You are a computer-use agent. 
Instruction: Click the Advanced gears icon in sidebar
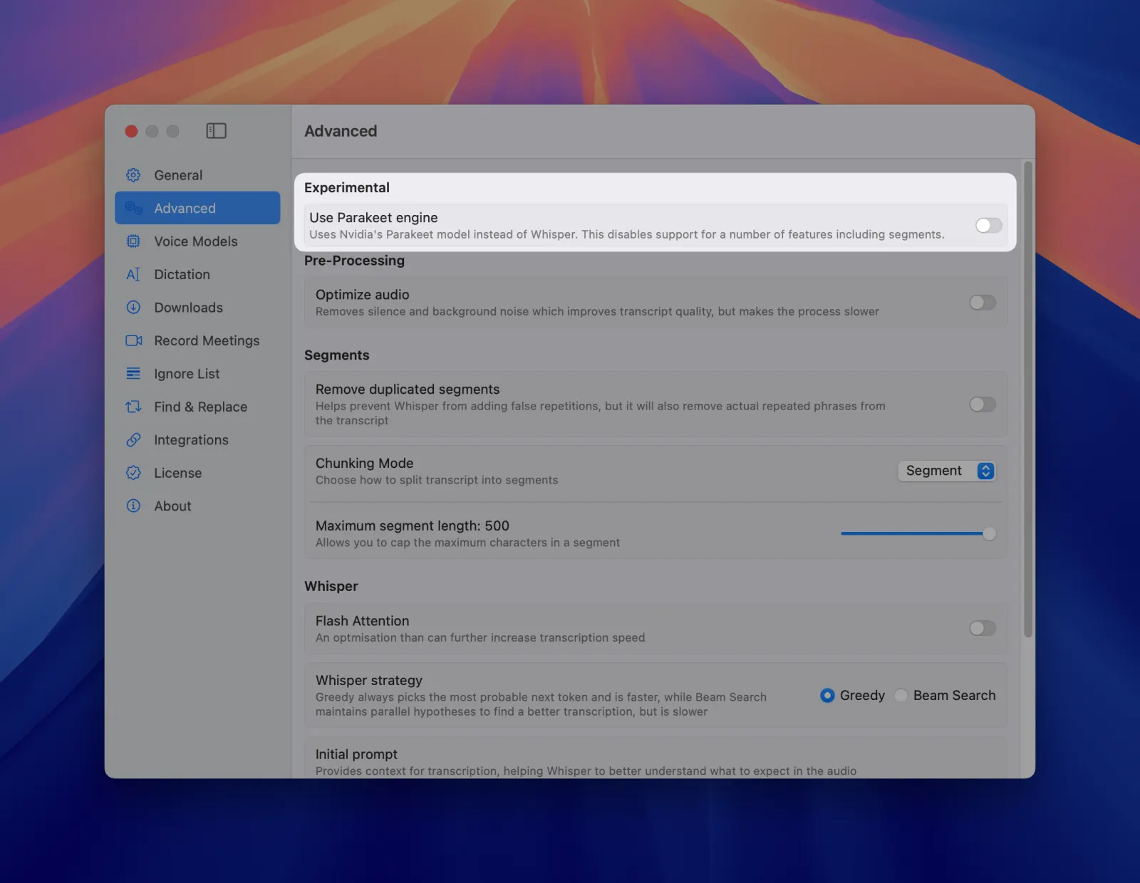click(x=133, y=208)
